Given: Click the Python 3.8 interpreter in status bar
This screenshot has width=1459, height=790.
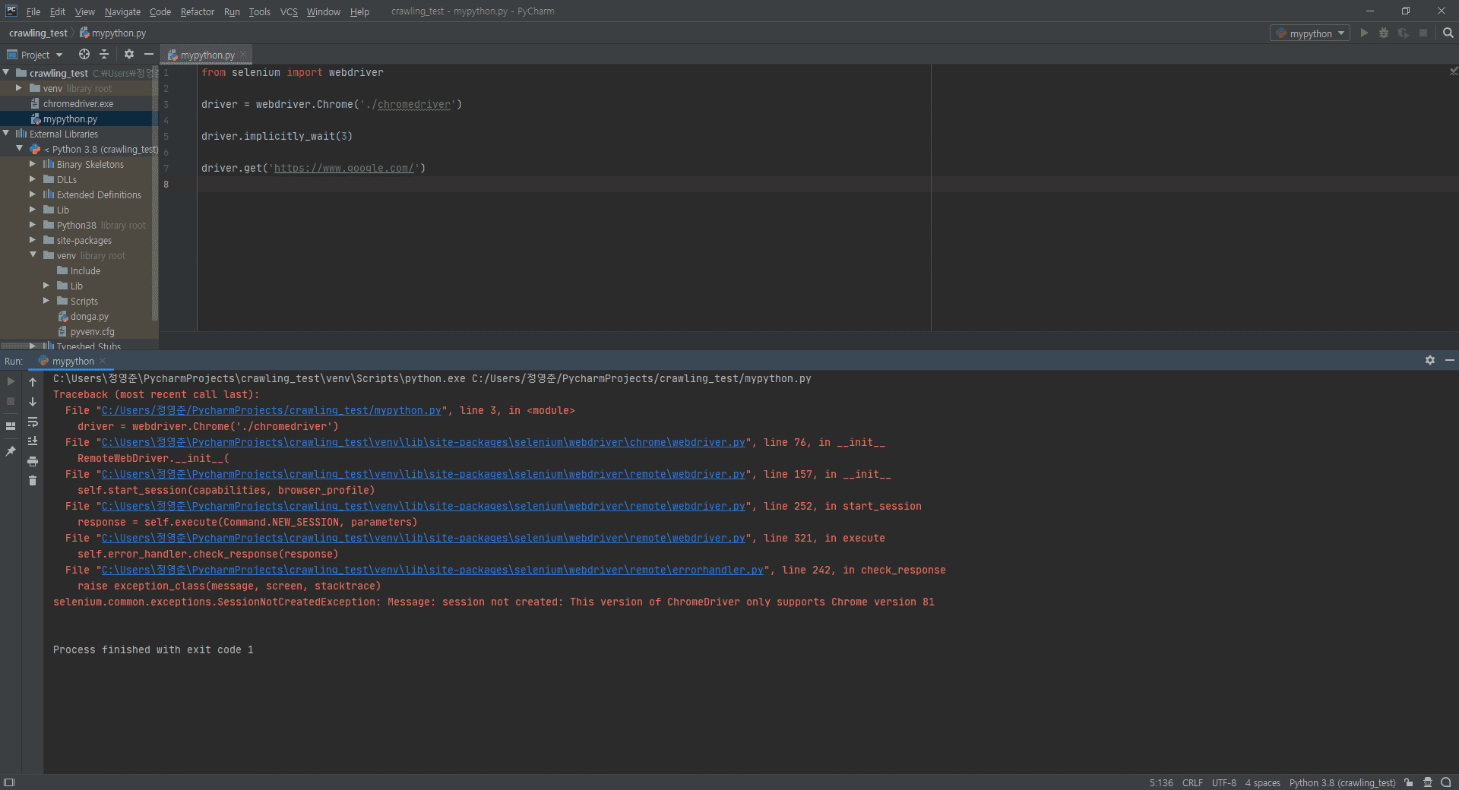Looking at the screenshot, I should pyautogui.click(x=1342, y=782).
